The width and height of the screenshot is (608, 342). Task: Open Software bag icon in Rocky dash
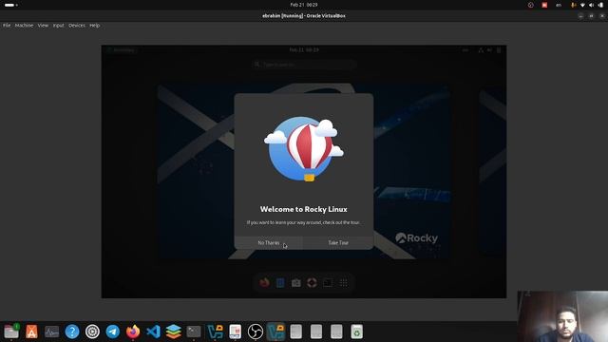click(296, 283)
